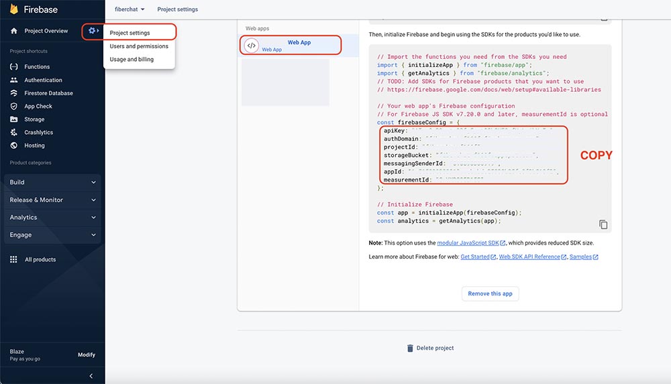Screen dimensions: 671x384
Task: Click the 'const firebaseConfig' code line
Action: point(418,122)
